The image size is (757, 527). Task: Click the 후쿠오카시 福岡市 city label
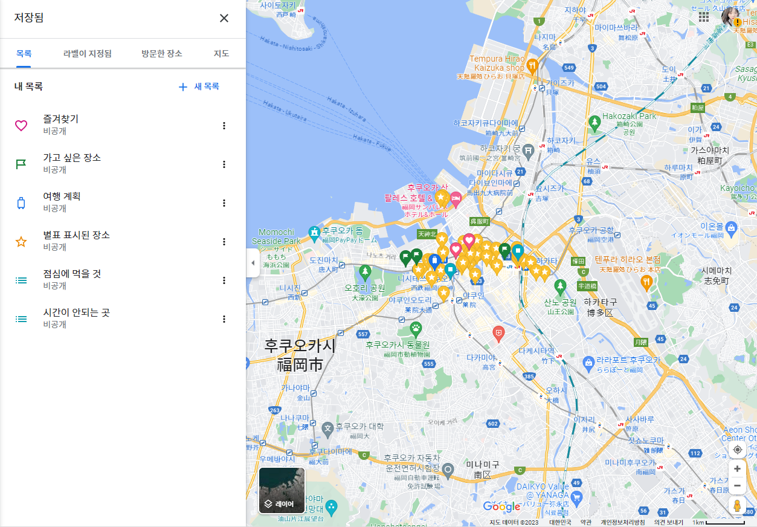click(x=300, y=355)
